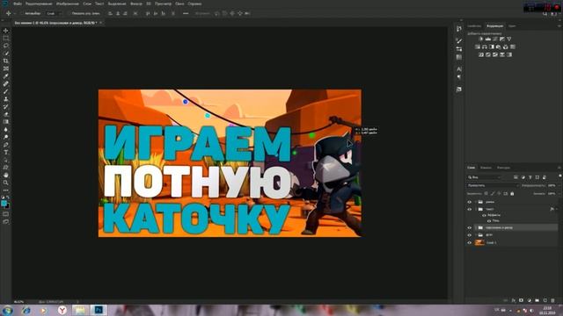
Task: Click the add layer mask icon
Action: click(522, 300)
